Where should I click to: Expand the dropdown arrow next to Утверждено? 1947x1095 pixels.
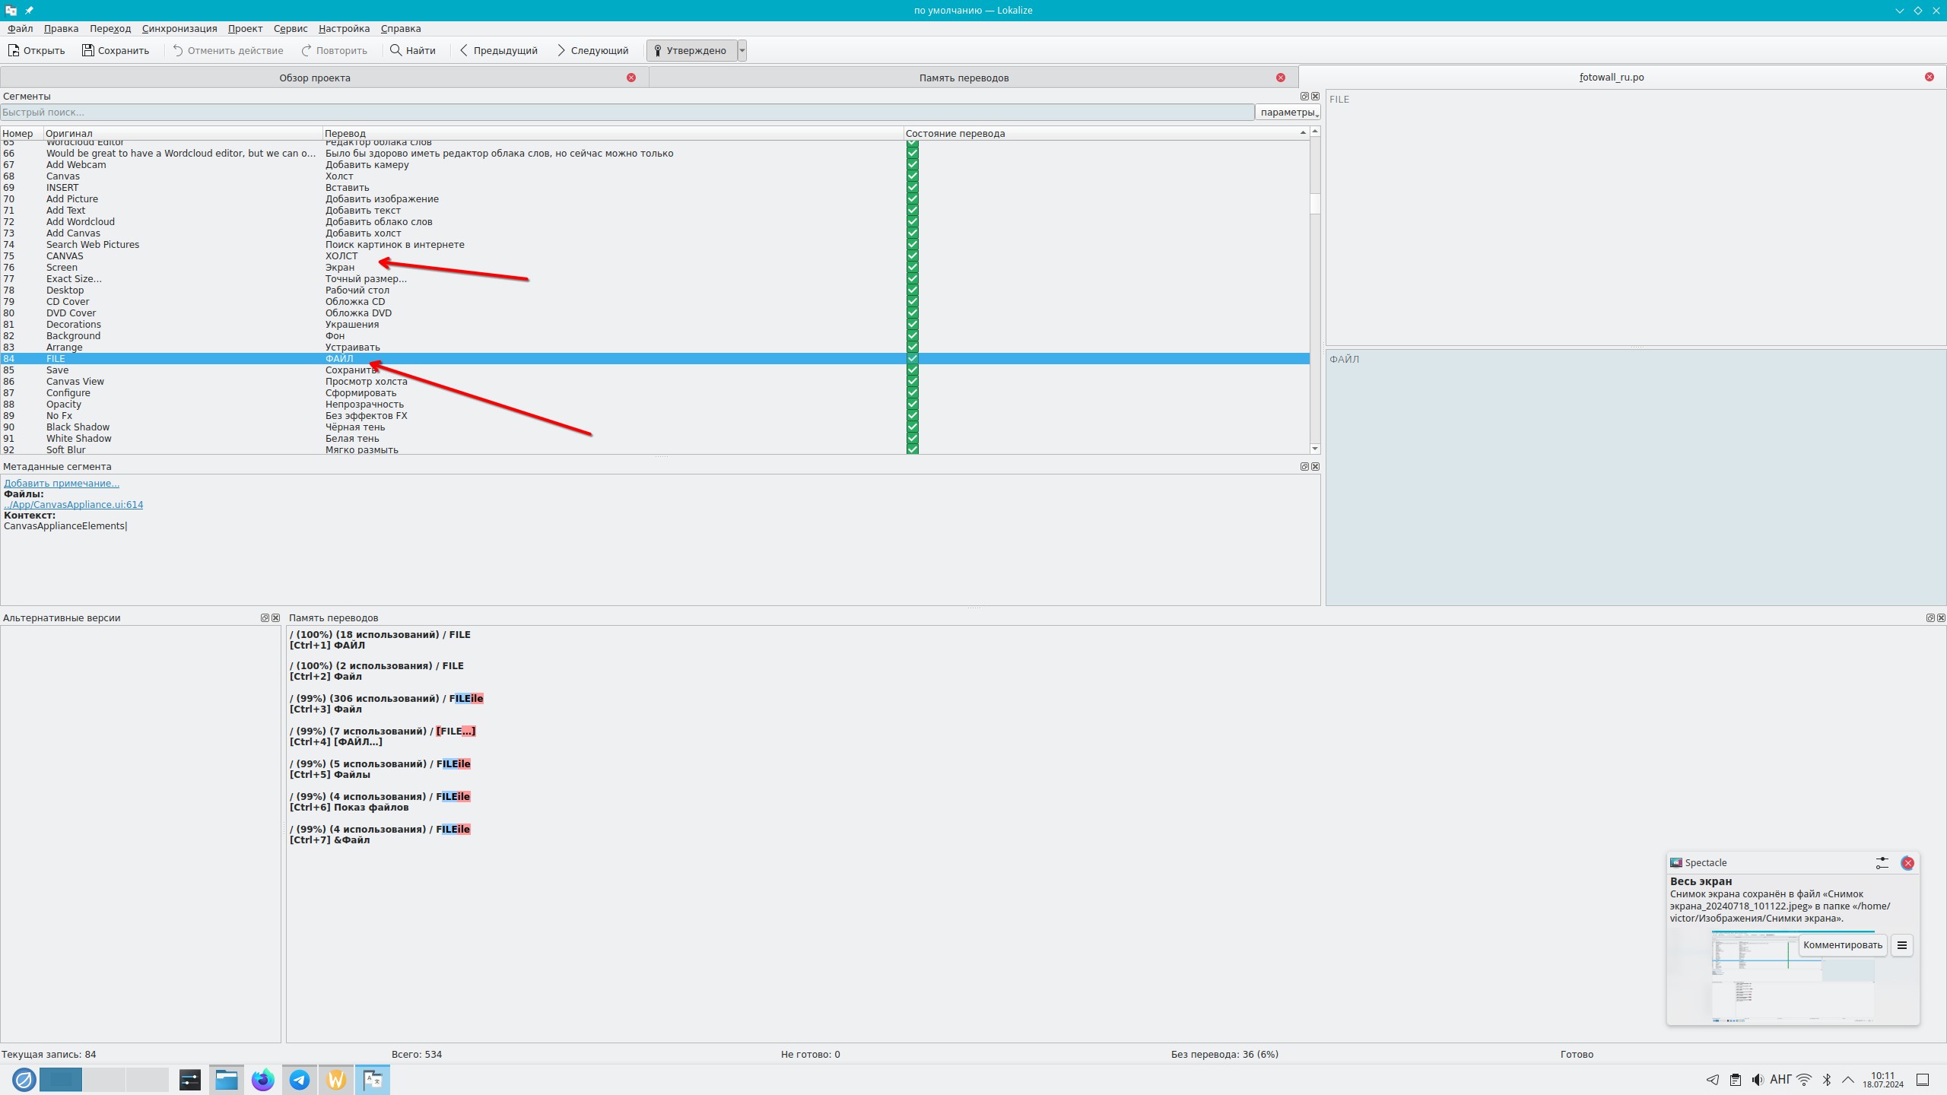[742, 50]
